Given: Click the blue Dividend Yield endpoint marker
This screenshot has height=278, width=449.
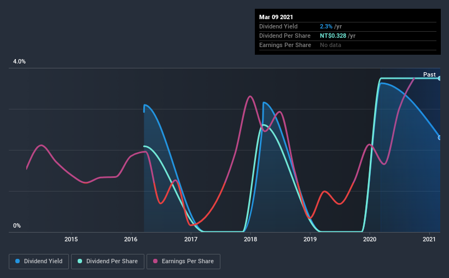Looking at the screenshot, I should coord(440,138).
